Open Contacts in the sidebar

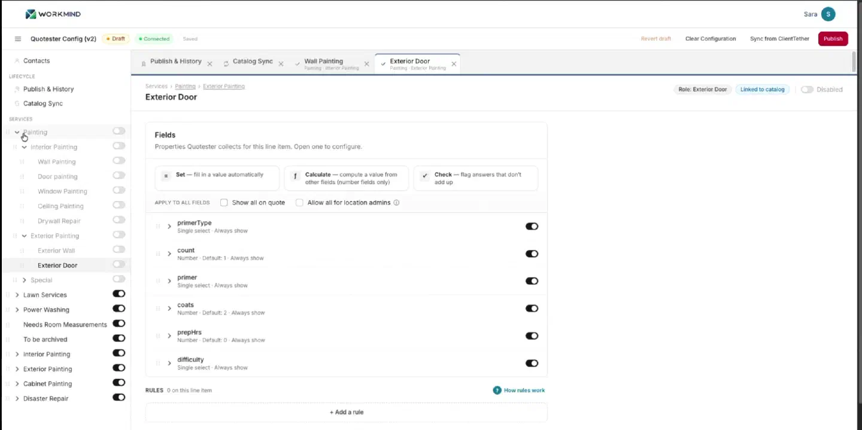pyautogui.click(x=37, y=61)
